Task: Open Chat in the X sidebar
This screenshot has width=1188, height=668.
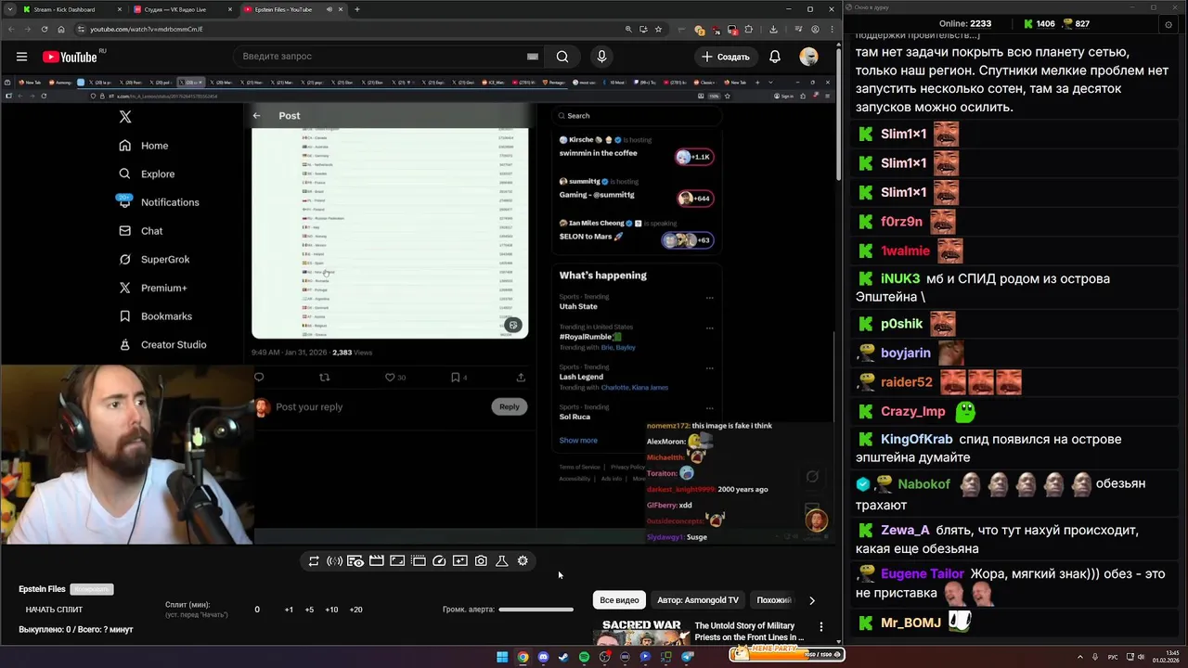Action: (140, 231)
